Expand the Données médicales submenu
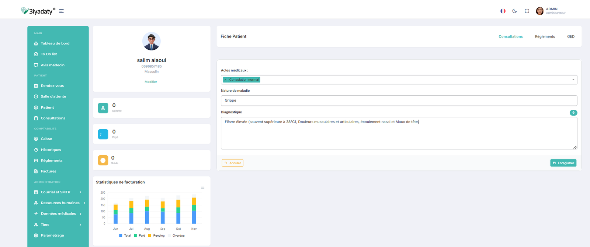Screen dimensions: 590x247 [x=80, y=214]
